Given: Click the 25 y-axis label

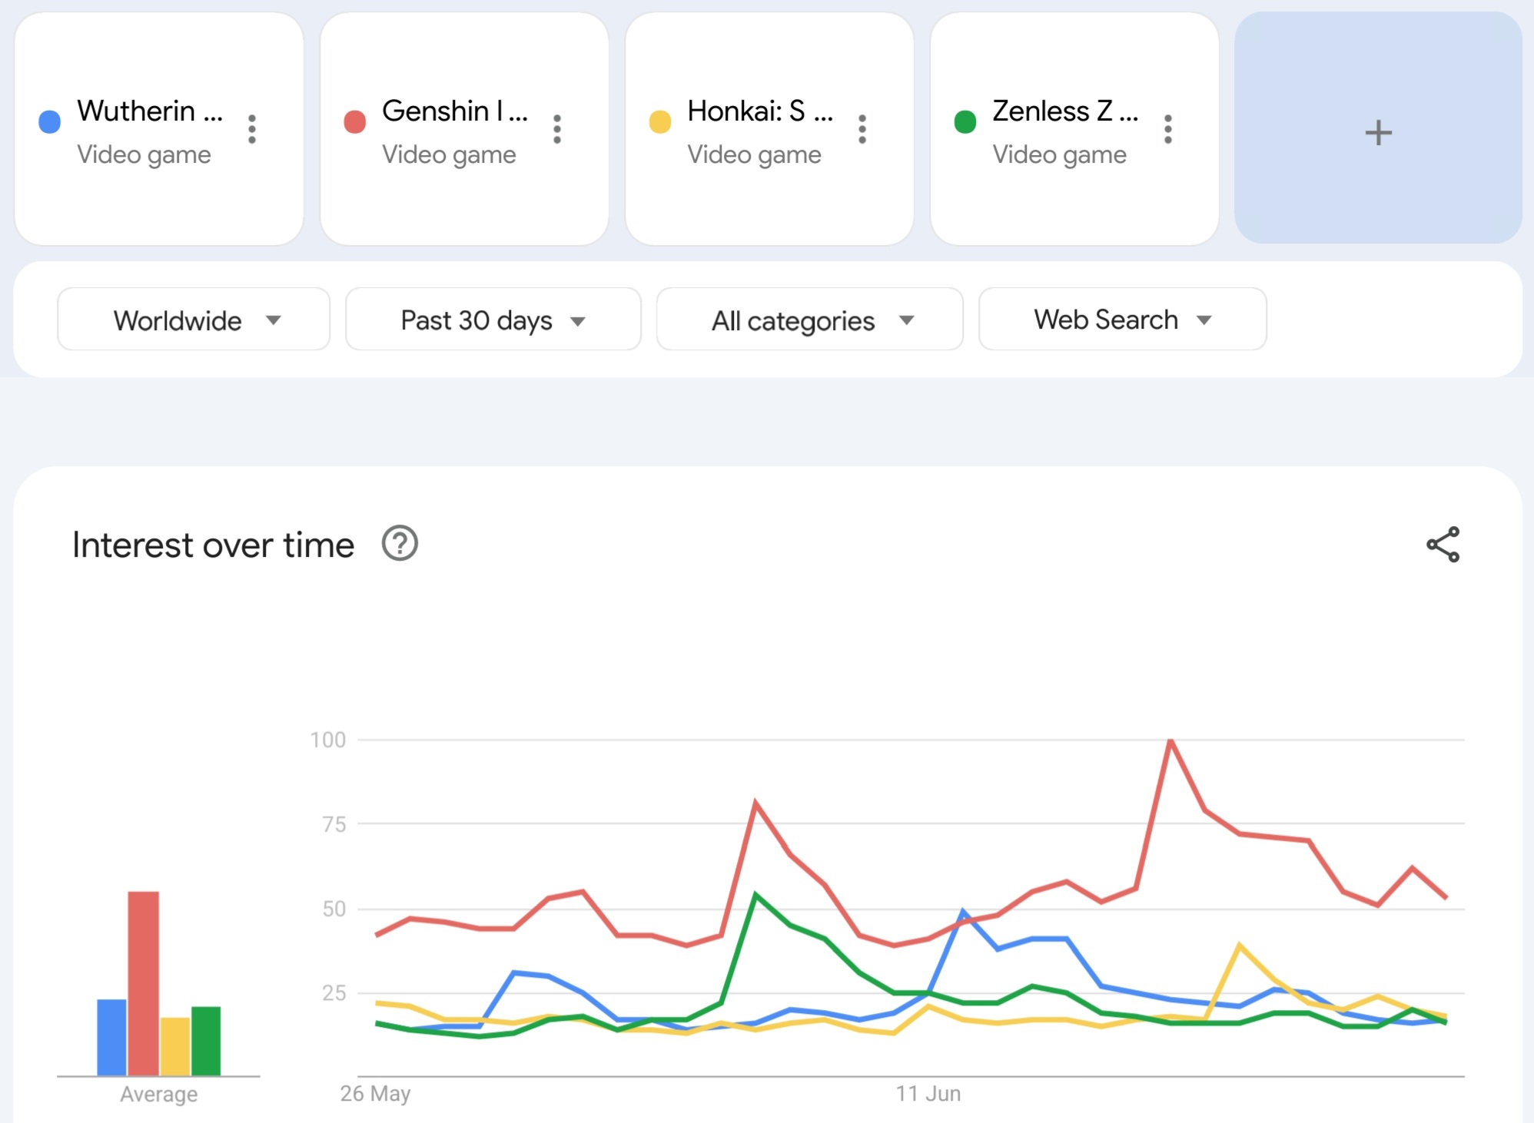Looking at the screenshot, I should tap(334, 992).
